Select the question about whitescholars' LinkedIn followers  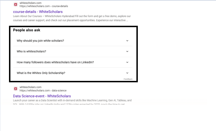pyautogui.click(x=55, y=62)
